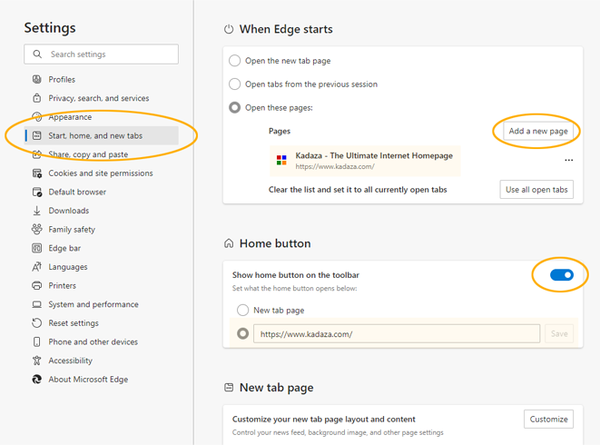The width and height of the screenshot is (600, 445).
Task: Click the Save button for home URL
Action: pyautogui.click(x=559, y=333)
